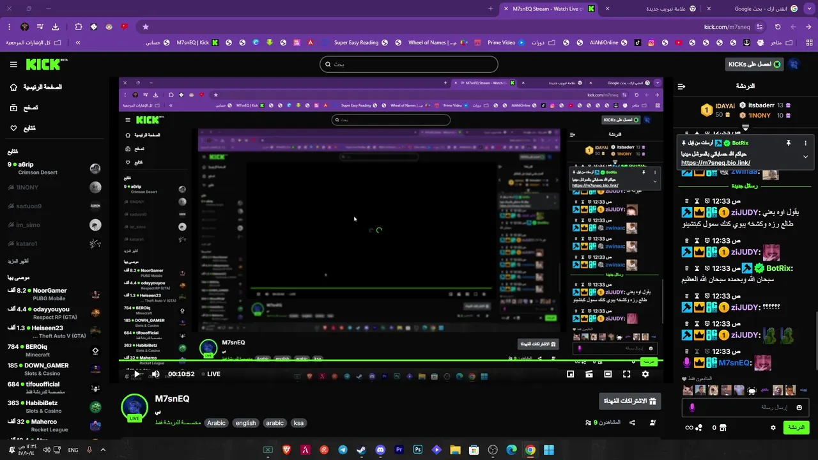Screen dimensions: 818x460
Task: Expand the pinned BotRix message chevron
Action: (x=805, y=157)
